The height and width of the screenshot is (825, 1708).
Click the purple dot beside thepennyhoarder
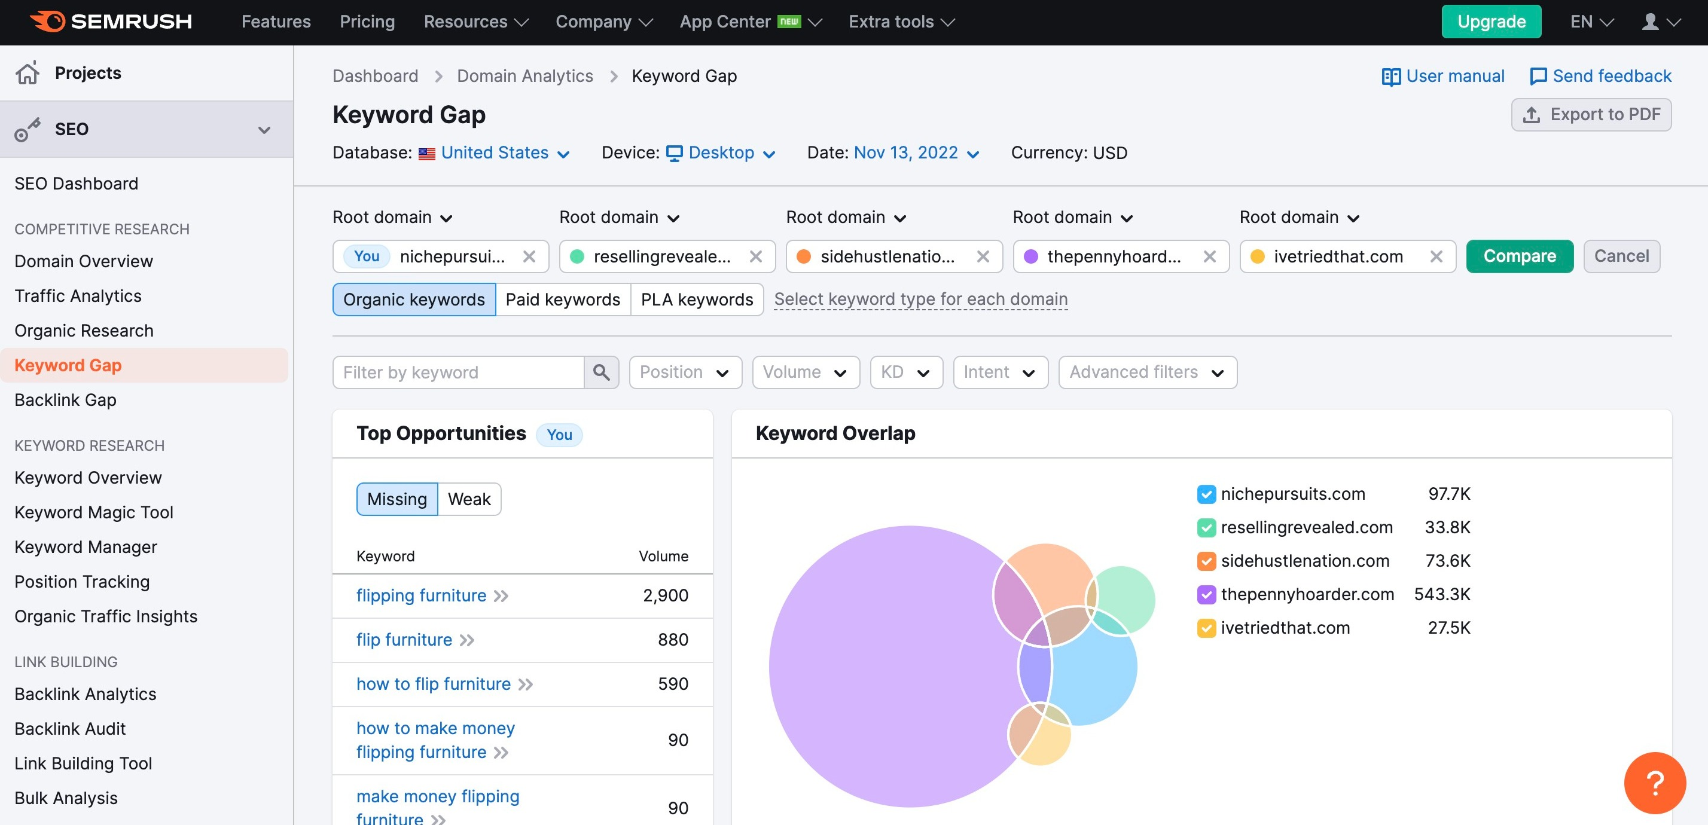point(1031,256)
